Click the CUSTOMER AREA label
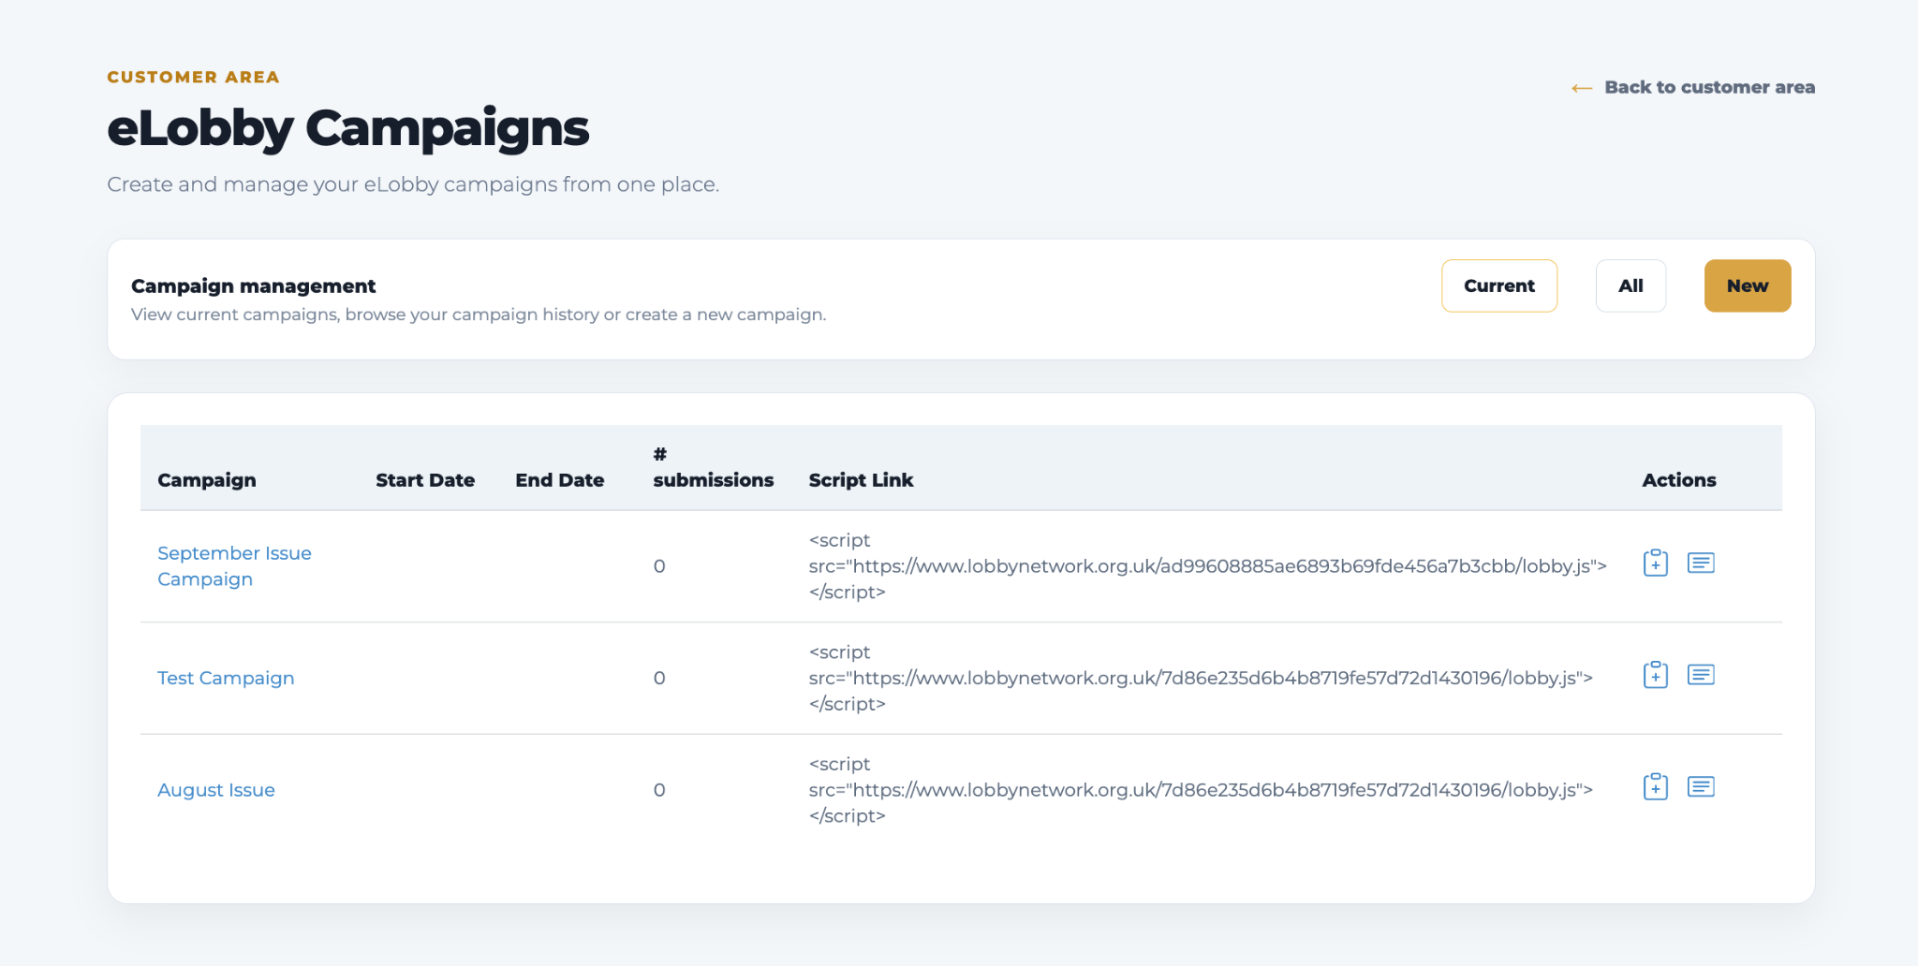1918x966 pixels. [193, 77]
